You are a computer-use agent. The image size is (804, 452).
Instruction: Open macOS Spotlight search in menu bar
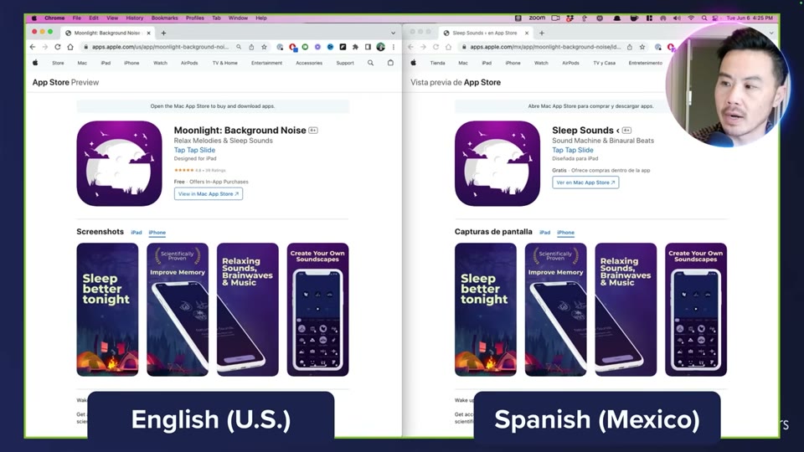704,18
